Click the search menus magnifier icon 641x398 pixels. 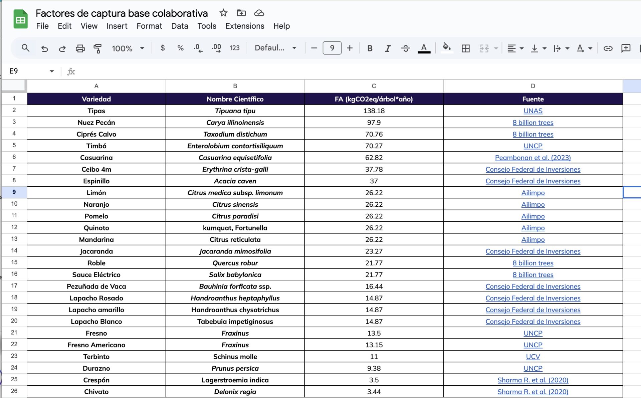(25, 48)
